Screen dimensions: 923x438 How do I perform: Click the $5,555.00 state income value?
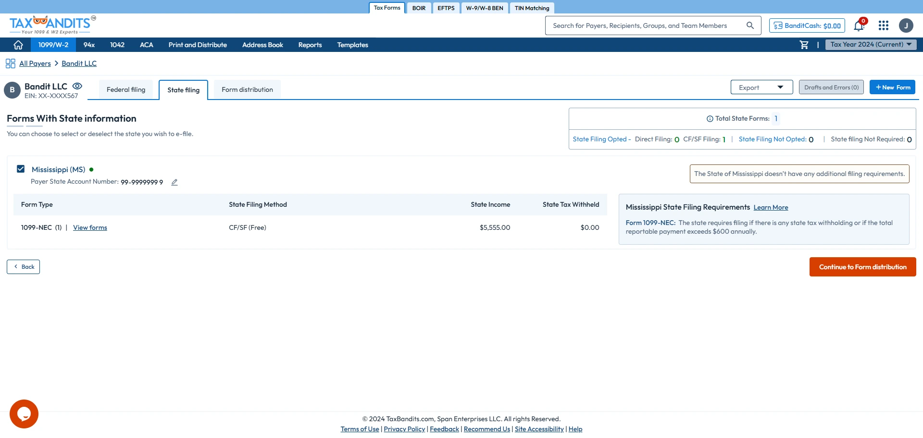coord(495,228)
